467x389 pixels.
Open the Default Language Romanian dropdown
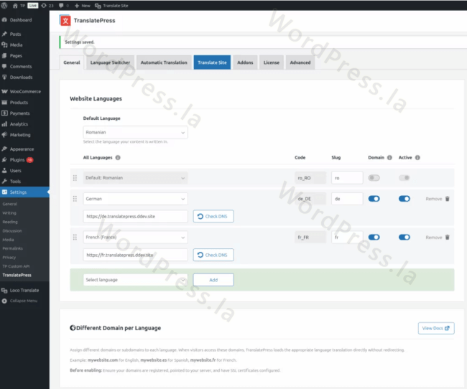point(135,133)
